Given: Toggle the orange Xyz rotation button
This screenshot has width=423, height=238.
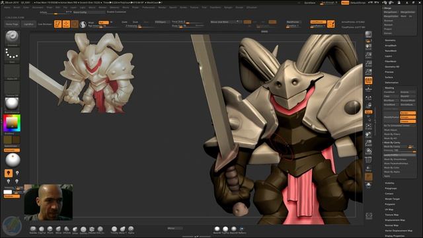Looking at the screenshot, I should pos(369,112).
